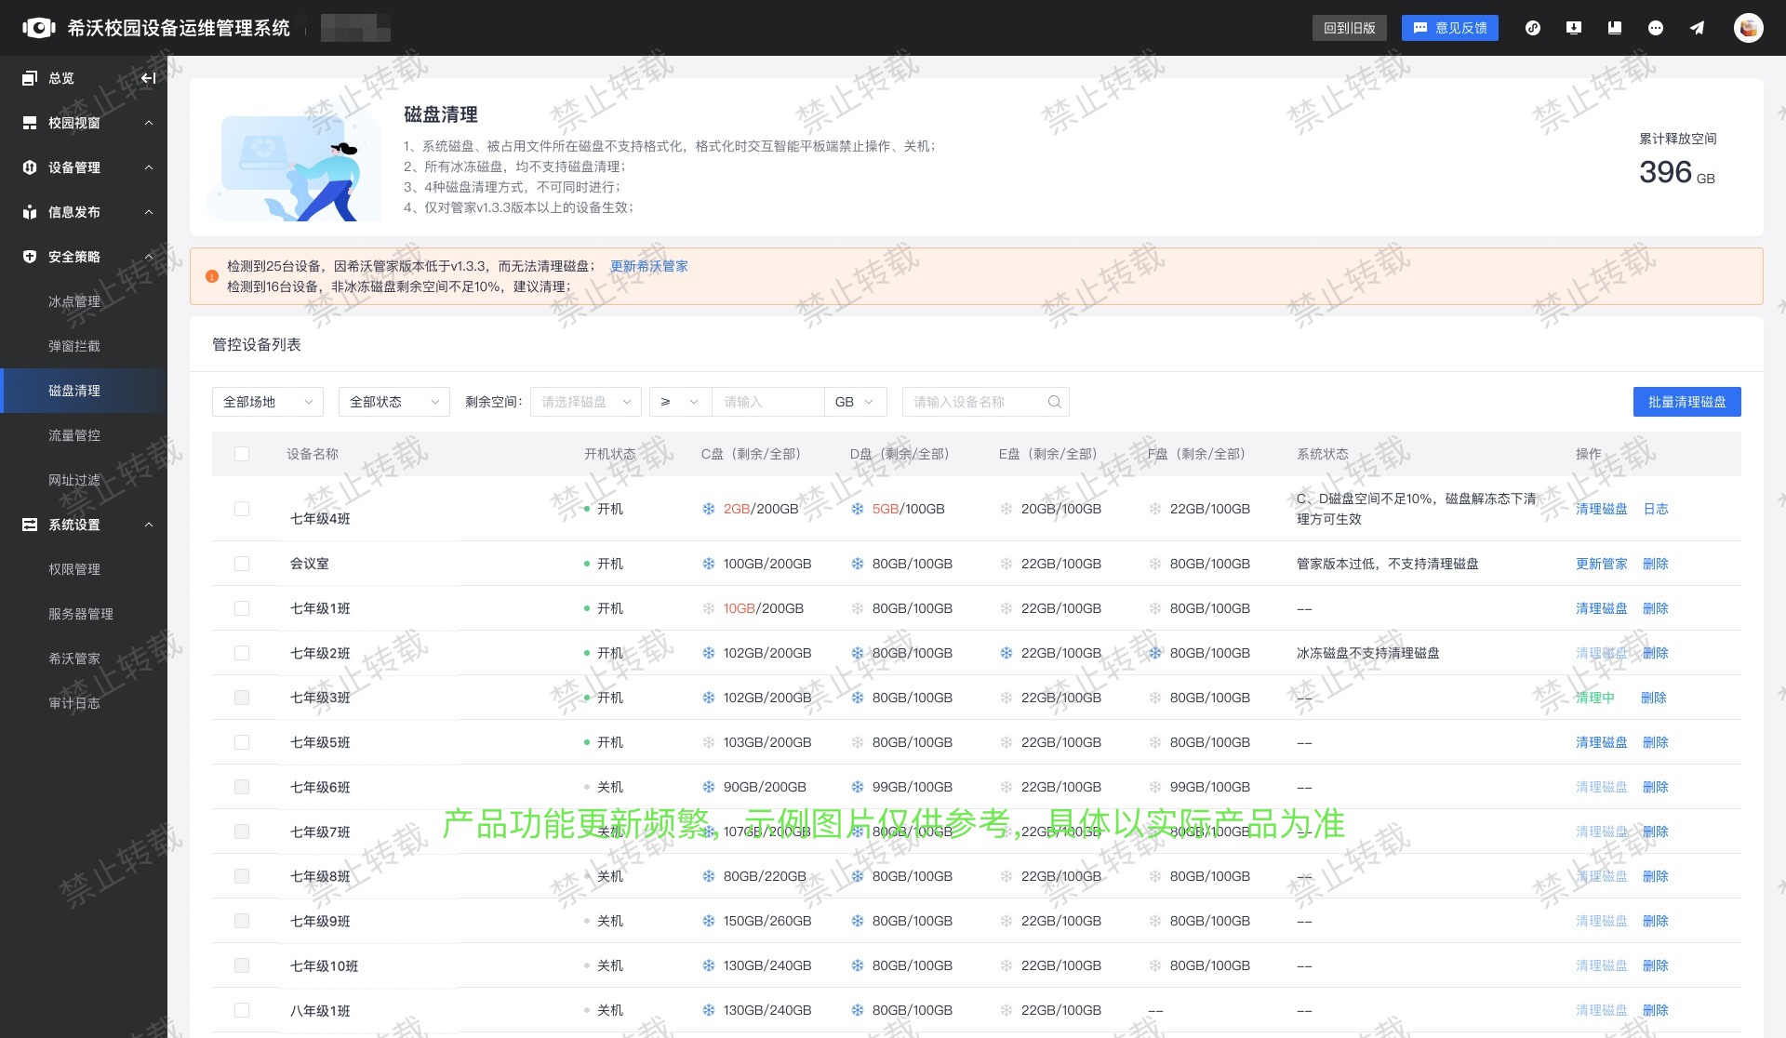
Task: Click the C盘 snowflake icon for 七年级10班
Action: (x=709, y=965)
